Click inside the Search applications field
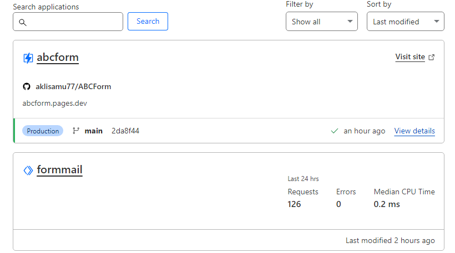 [73, 22]
